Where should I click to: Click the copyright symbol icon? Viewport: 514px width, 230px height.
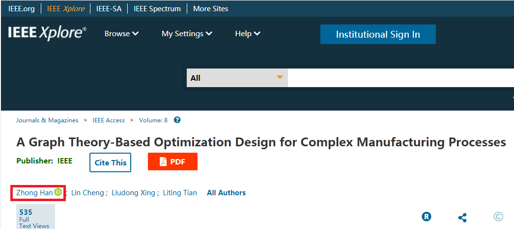point(498,217)
